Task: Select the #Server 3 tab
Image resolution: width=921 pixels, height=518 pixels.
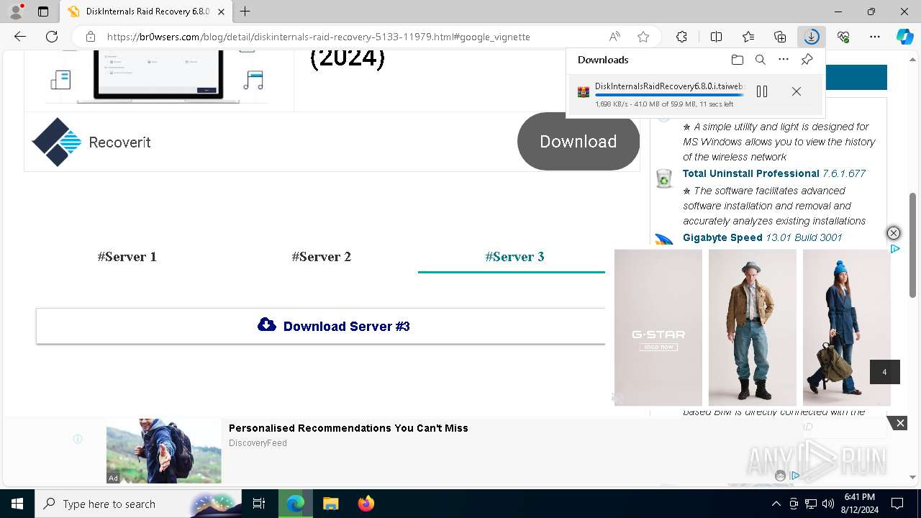Action: coord(514,257)
